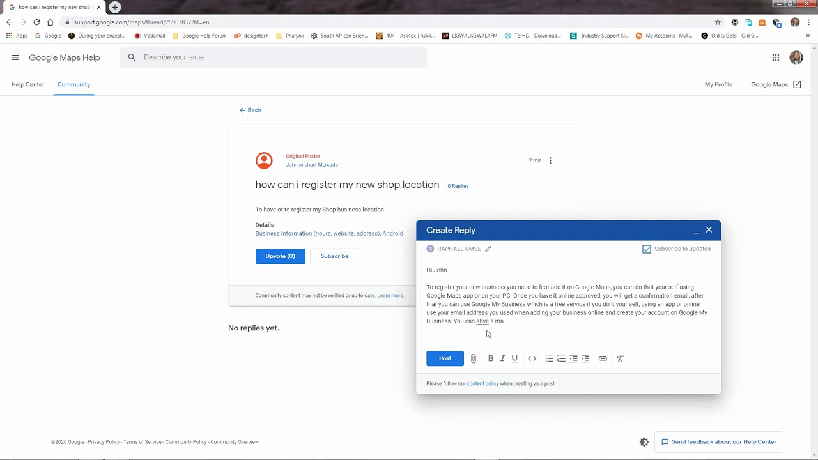Open Google Maps external link

pyautogui.click(x=776, y=84)
